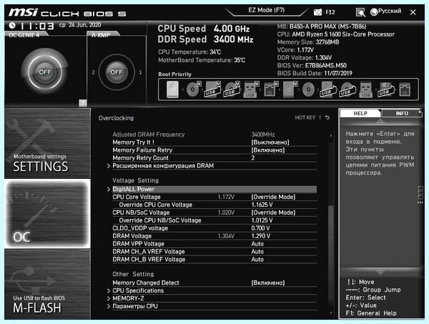Select the USB floppy boot device icon
This screenshot has height=324, width=429.
[x=386, y=89]
